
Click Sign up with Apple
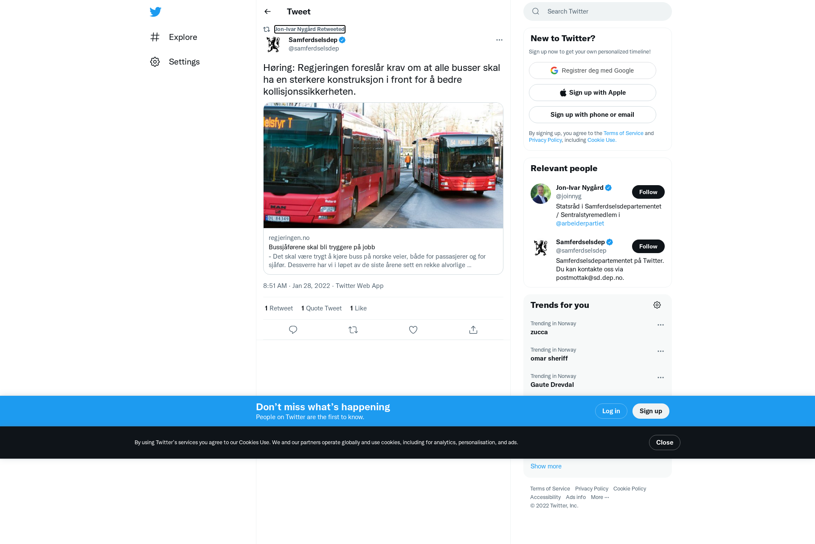(x=593, y=93)
